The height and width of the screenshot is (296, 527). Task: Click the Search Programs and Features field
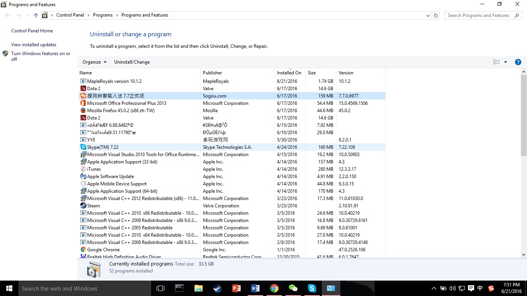[x=483, y=15]
